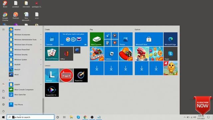The image size is (213, 120).
Task: Launch the Power2Go tile
Action: 81,75
